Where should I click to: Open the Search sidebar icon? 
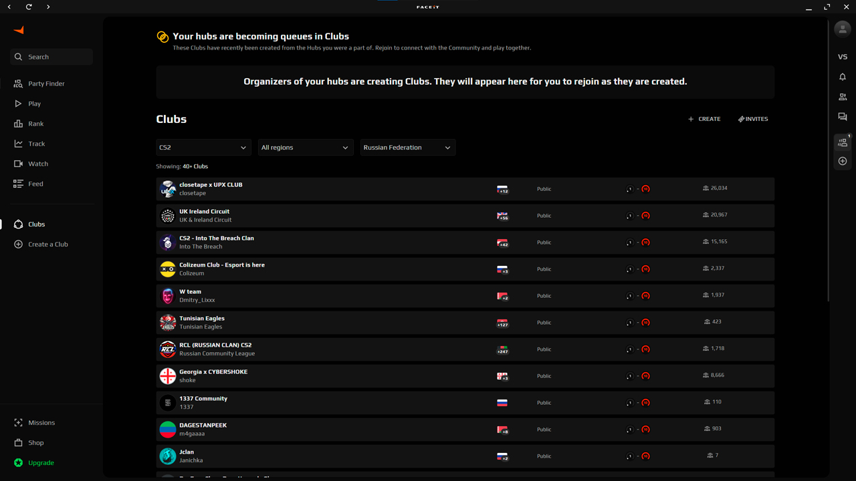pyautogui.click(x=50, y=56)
